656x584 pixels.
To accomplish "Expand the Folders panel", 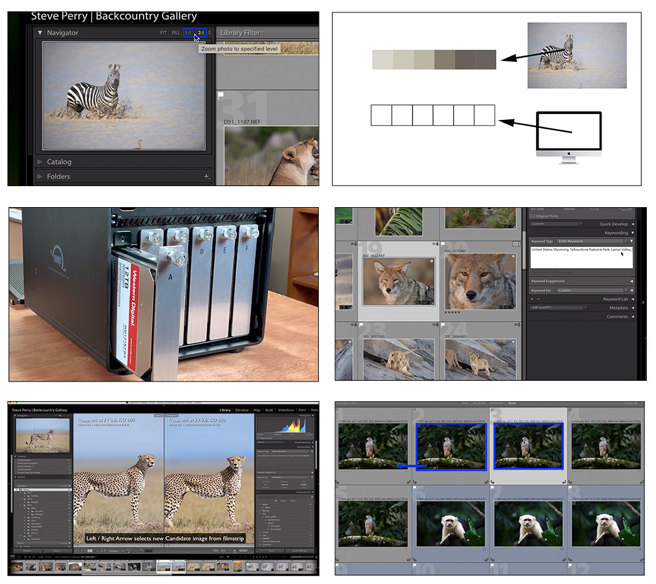I will (40, 176).
